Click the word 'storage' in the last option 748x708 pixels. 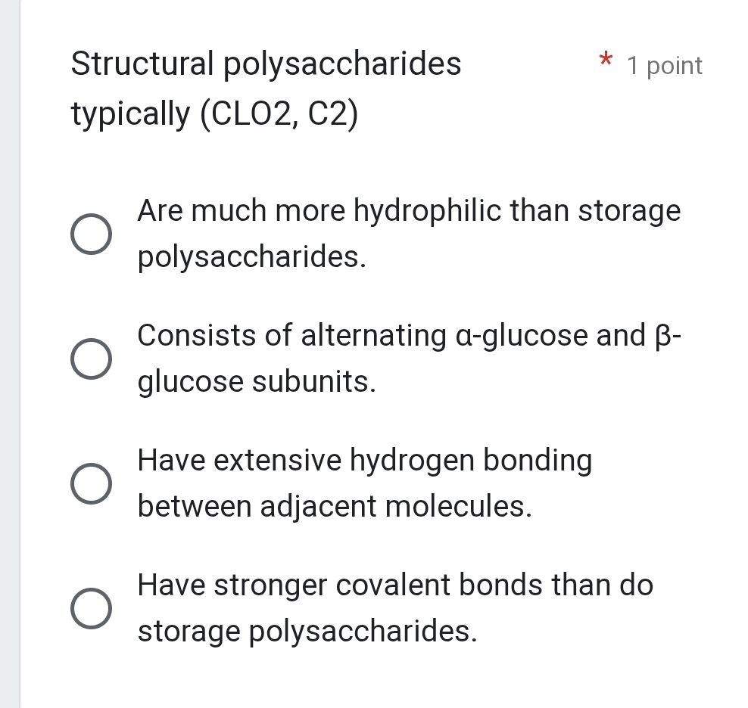click(x=189, y=632)
